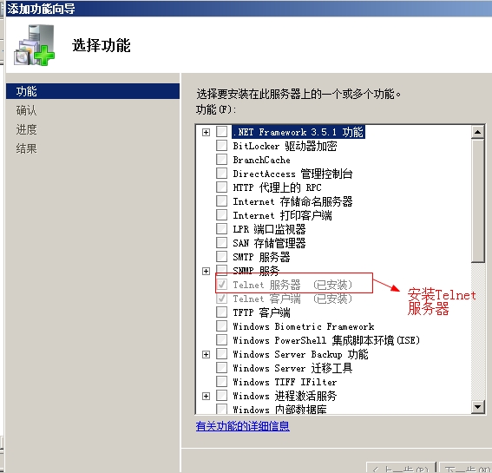Select .NET Framework 3.5.1 功能 label
This screenshot has width=492, height=473.
pos(298,132)
